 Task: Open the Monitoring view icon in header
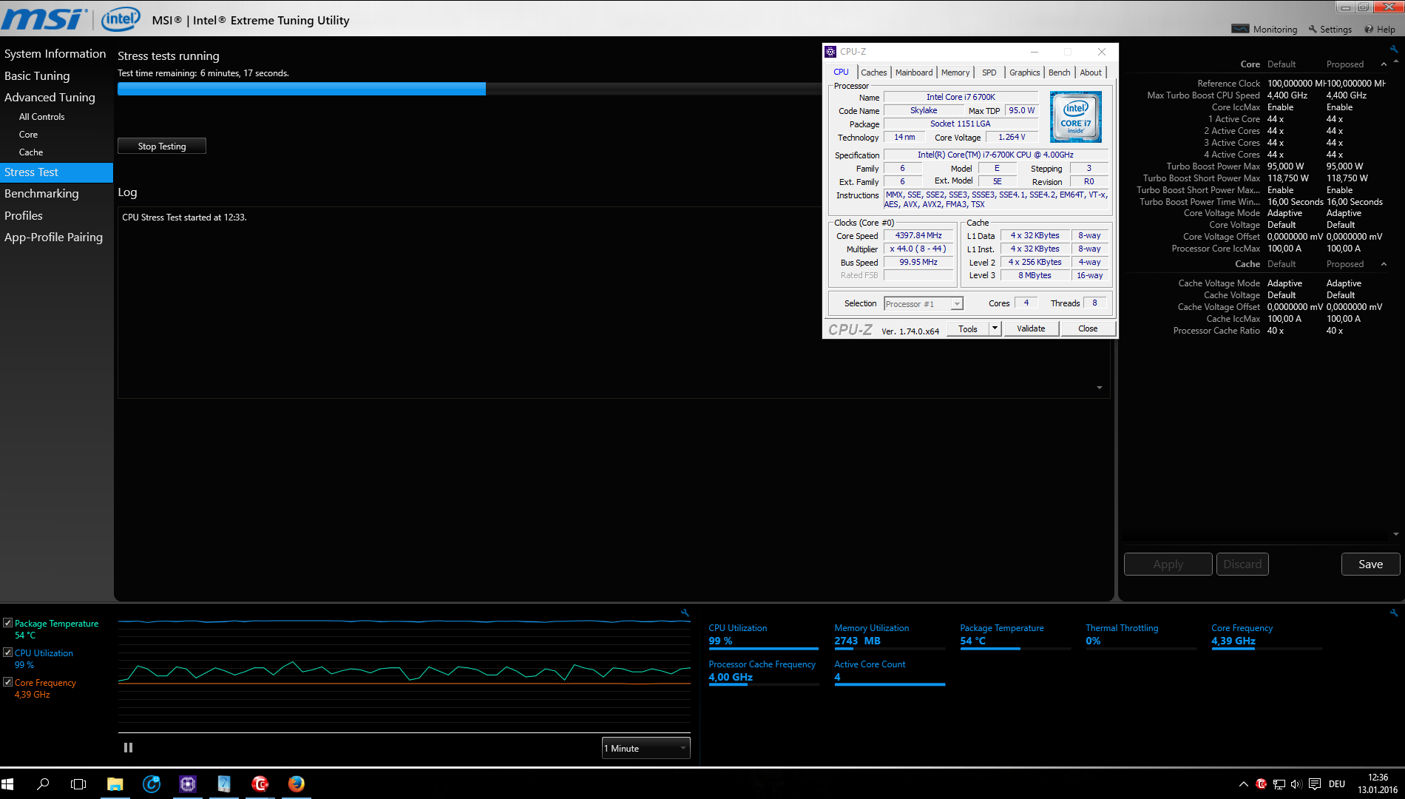coord(1240,29)
